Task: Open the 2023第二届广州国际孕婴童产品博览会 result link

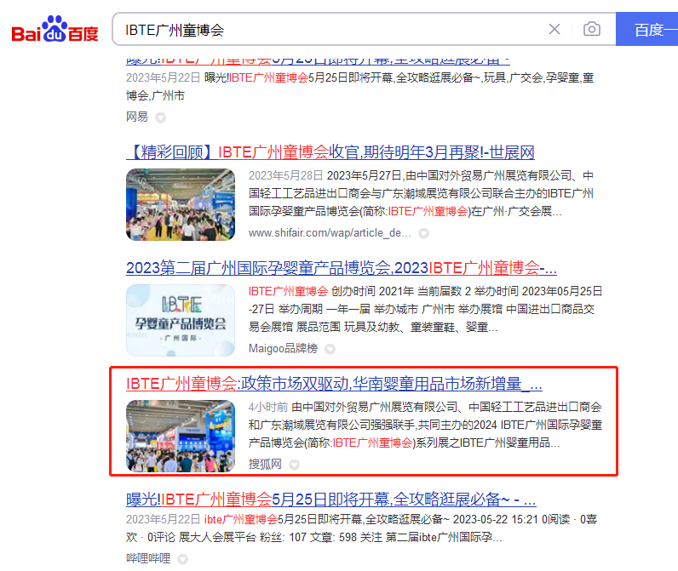Action: tap(342, 268)
